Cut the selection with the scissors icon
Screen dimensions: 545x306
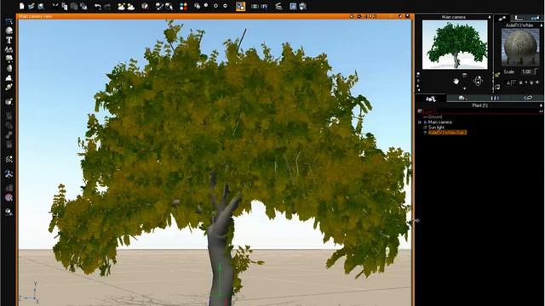pos(54,6)
